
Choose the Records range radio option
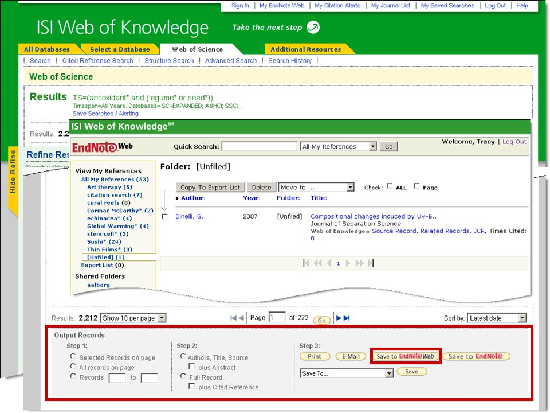point(73,376)
